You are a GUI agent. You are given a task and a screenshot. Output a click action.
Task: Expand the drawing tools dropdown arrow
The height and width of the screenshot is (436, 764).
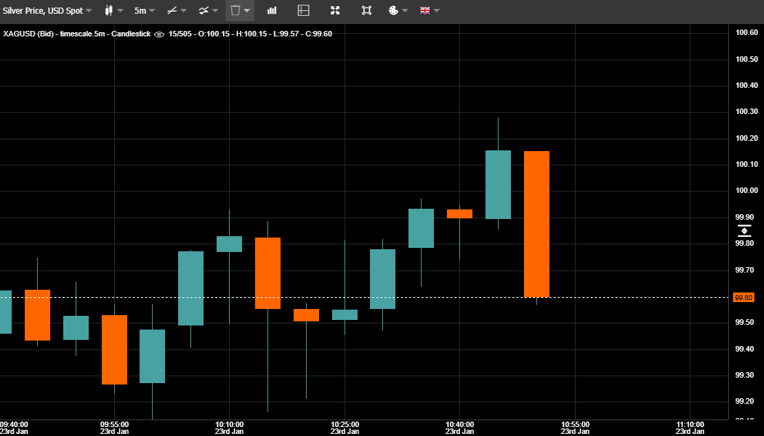[x=184, y=11]
